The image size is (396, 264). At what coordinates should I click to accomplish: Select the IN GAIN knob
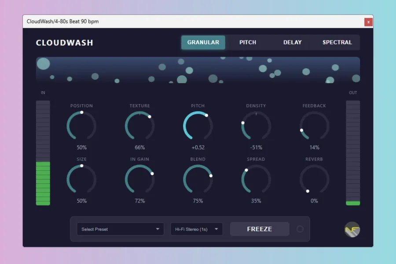[139, 180]
